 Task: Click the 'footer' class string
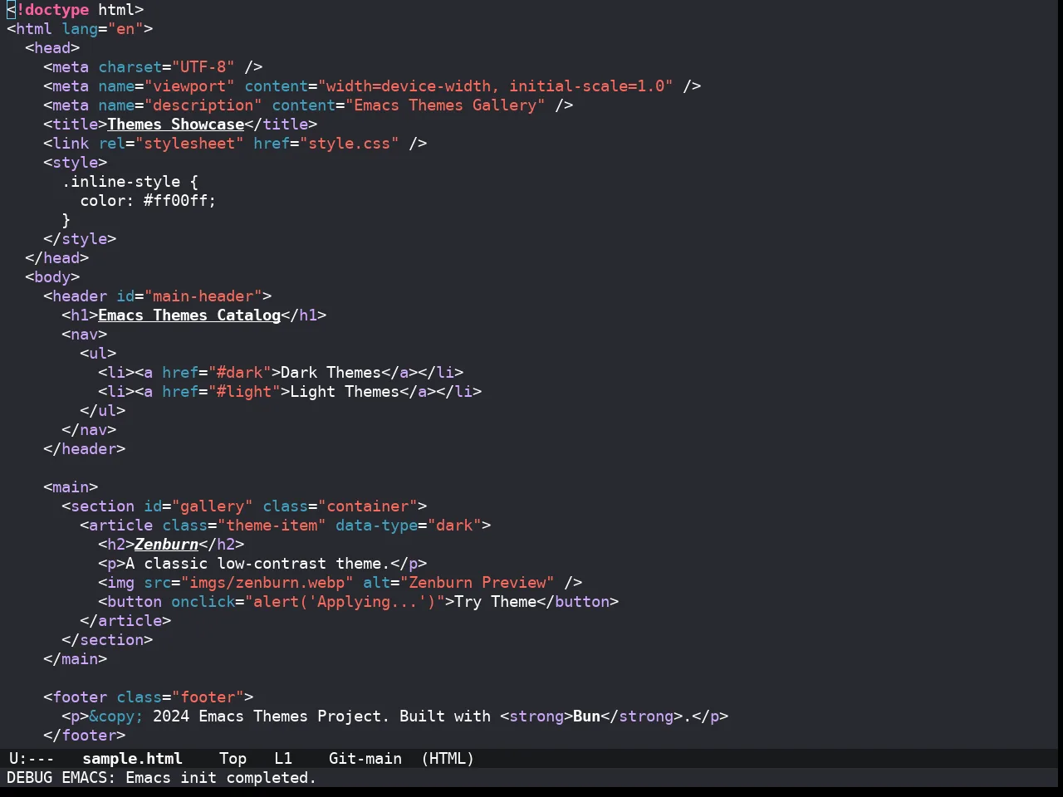208,697
